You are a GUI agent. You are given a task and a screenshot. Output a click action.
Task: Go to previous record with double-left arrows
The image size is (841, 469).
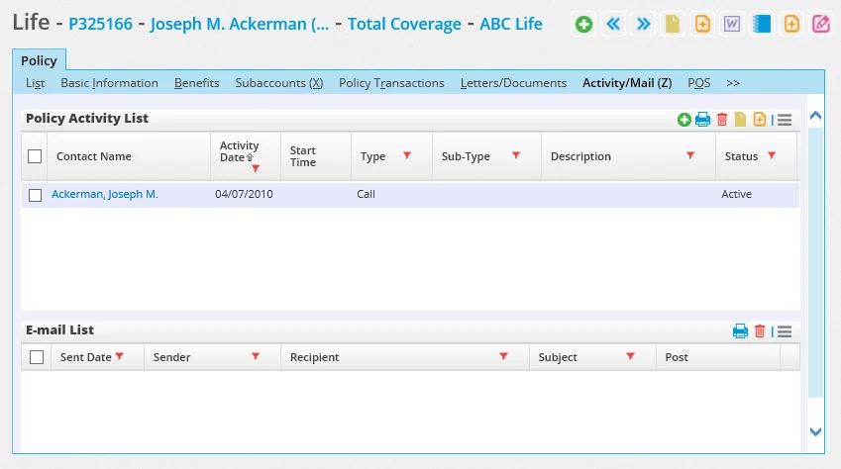pos(614,25)
